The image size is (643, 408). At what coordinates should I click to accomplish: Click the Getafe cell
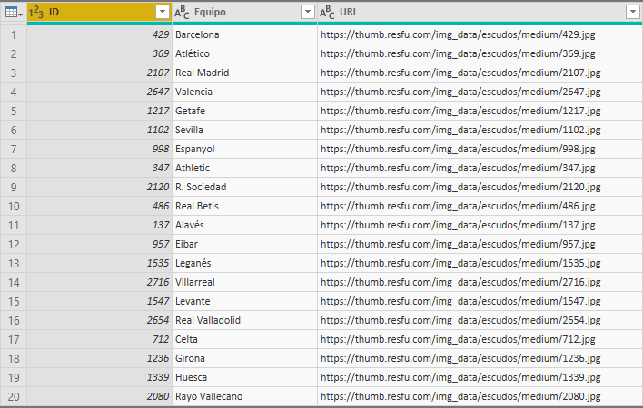(244, 111)
